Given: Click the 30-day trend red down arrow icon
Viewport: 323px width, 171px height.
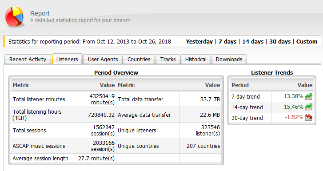Looking at the screenshot, I should [309, 117].
